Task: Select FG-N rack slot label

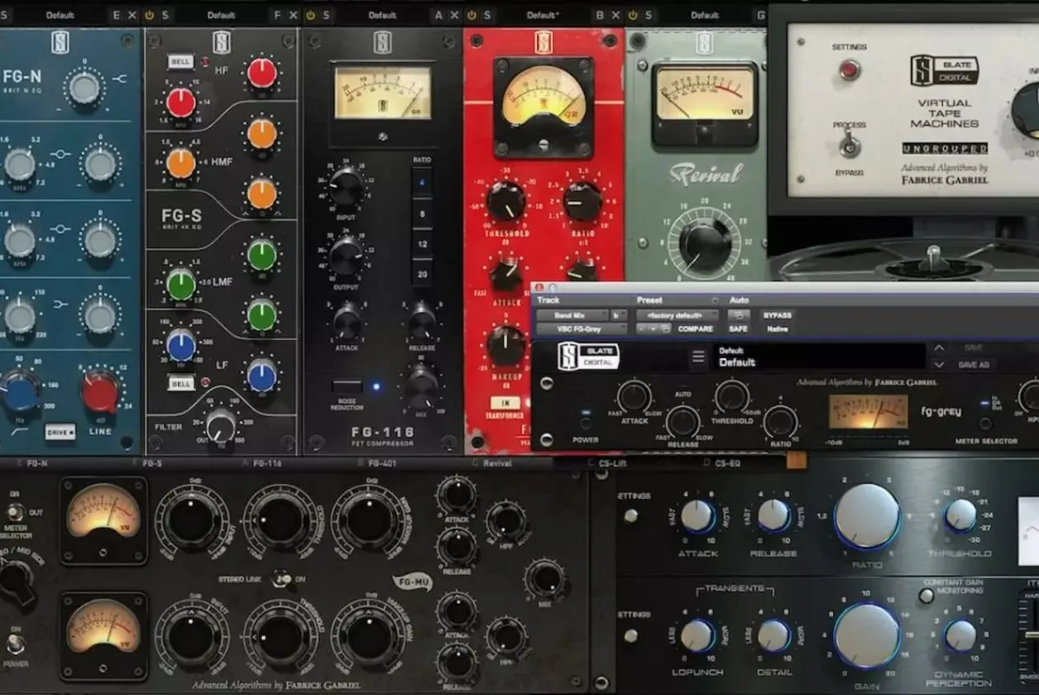Action: click(x=36, y=463)
